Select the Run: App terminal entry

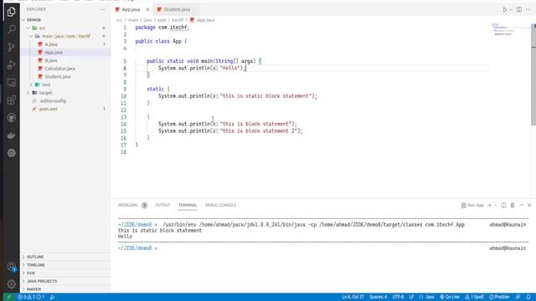472,205
